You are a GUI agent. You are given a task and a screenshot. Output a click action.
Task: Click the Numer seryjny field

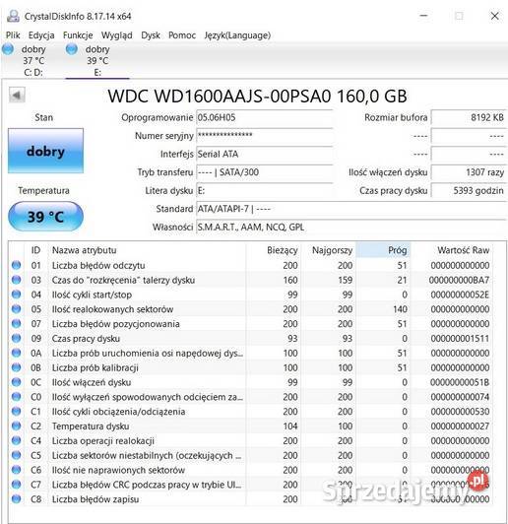[x=264, y=136]
